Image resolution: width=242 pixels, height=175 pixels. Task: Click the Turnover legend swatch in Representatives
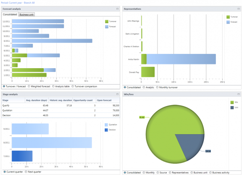tap(228, 17)
